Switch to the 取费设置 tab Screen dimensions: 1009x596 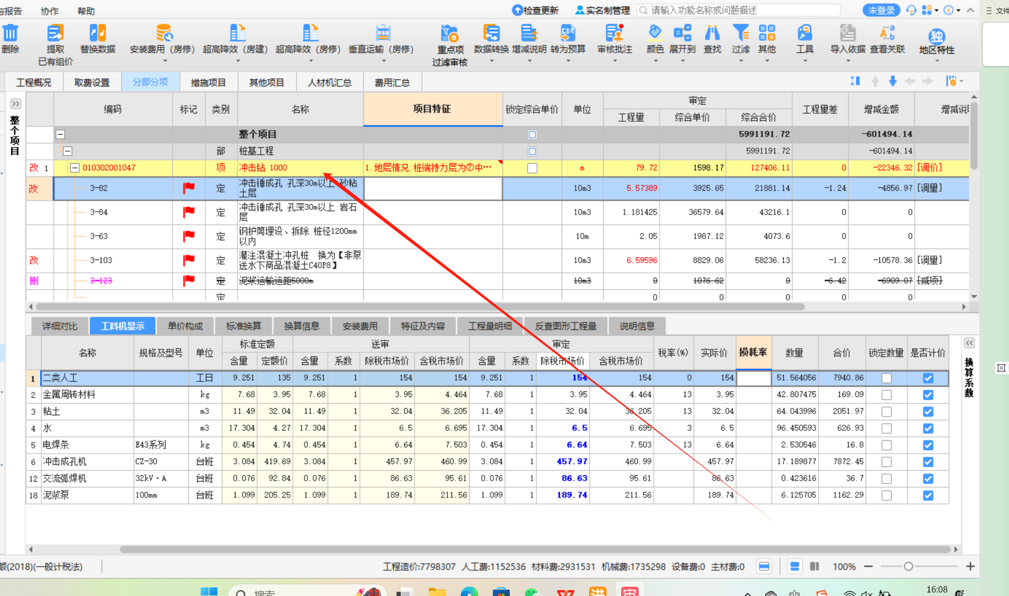pyautogui.click(x=92, y=82)
